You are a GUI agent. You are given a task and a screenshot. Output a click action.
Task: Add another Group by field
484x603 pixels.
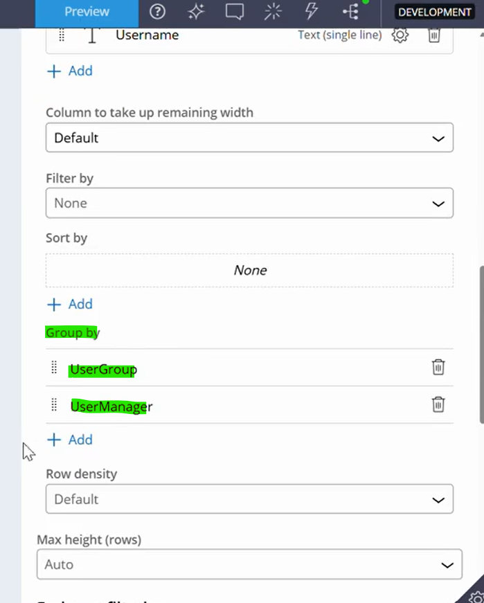[x=69, y=440]
